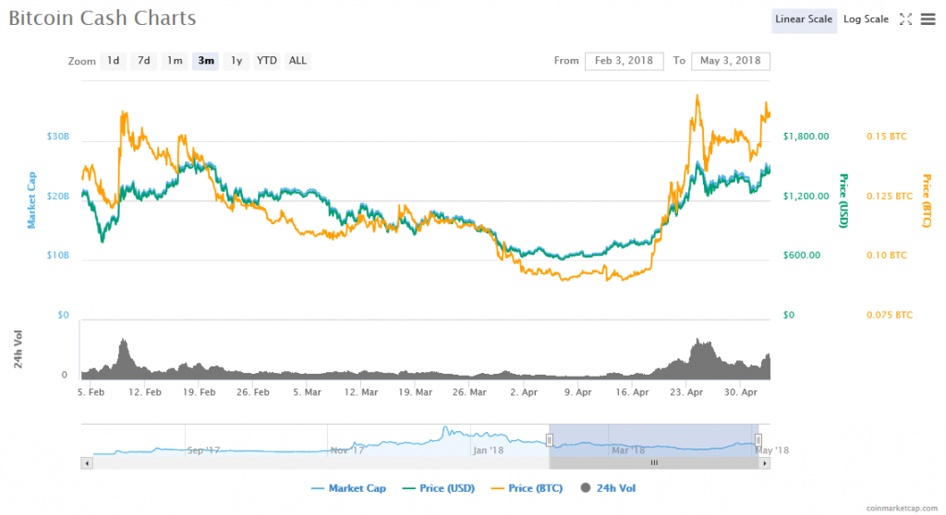Viewport: 946px width, 515px height.
Task: Click the 23. Apr date axis label
Action: coord(686,392)
